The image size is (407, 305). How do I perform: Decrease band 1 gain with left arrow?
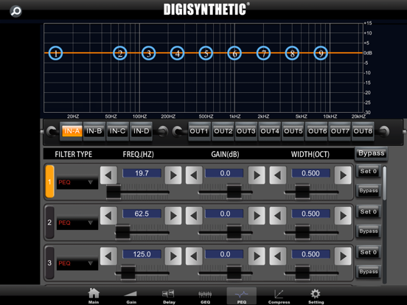pyautogui.click(x=194, y=175)
